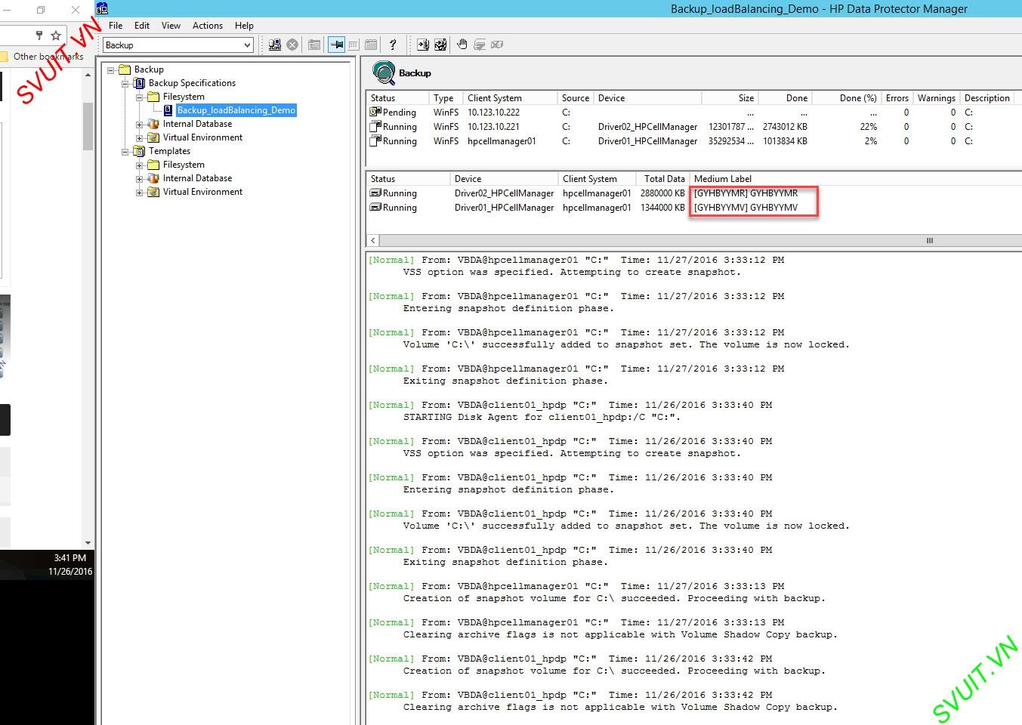Image resolution: width=1022 pixels, height=725 pixels.
Task: Click the hand toolbar icon
Action: [462, 45]
